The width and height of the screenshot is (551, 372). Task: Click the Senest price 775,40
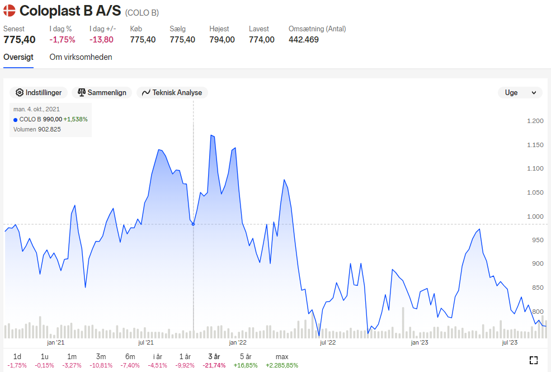tap(20, 40)
